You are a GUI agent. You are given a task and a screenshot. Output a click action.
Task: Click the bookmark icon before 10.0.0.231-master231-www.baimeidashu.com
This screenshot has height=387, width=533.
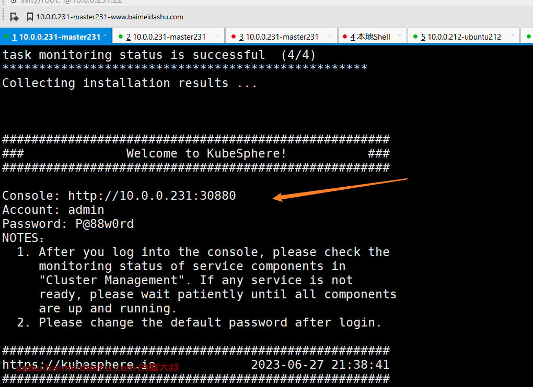click(x=30, y=17)
